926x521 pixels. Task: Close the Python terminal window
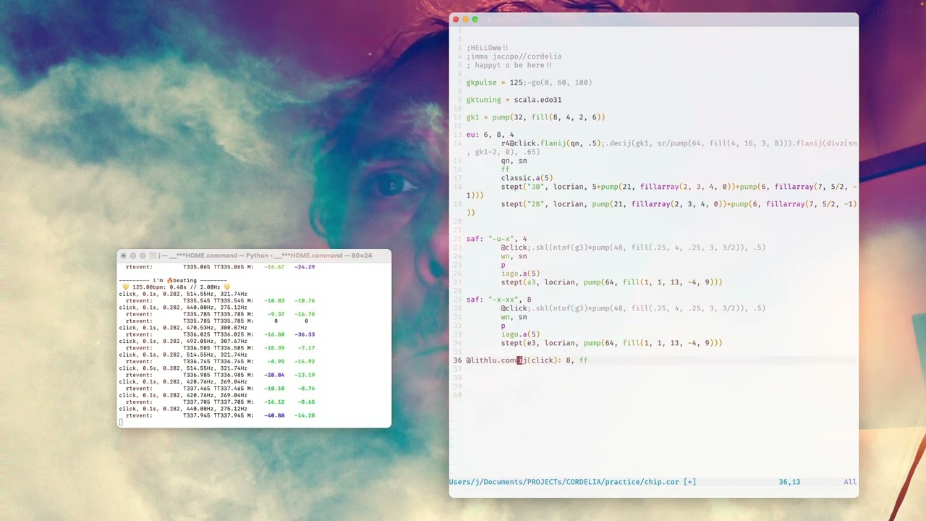(x=123, y=255)
